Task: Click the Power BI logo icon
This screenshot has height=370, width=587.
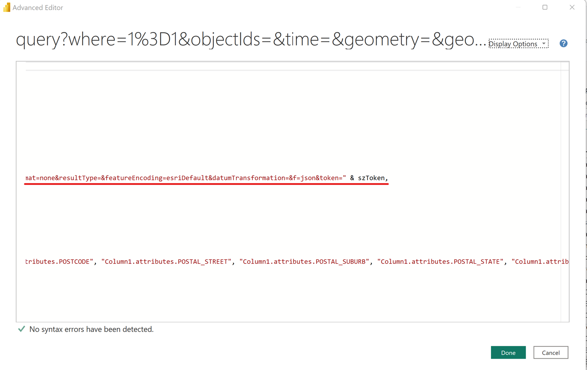Action: tap(7, 7)
